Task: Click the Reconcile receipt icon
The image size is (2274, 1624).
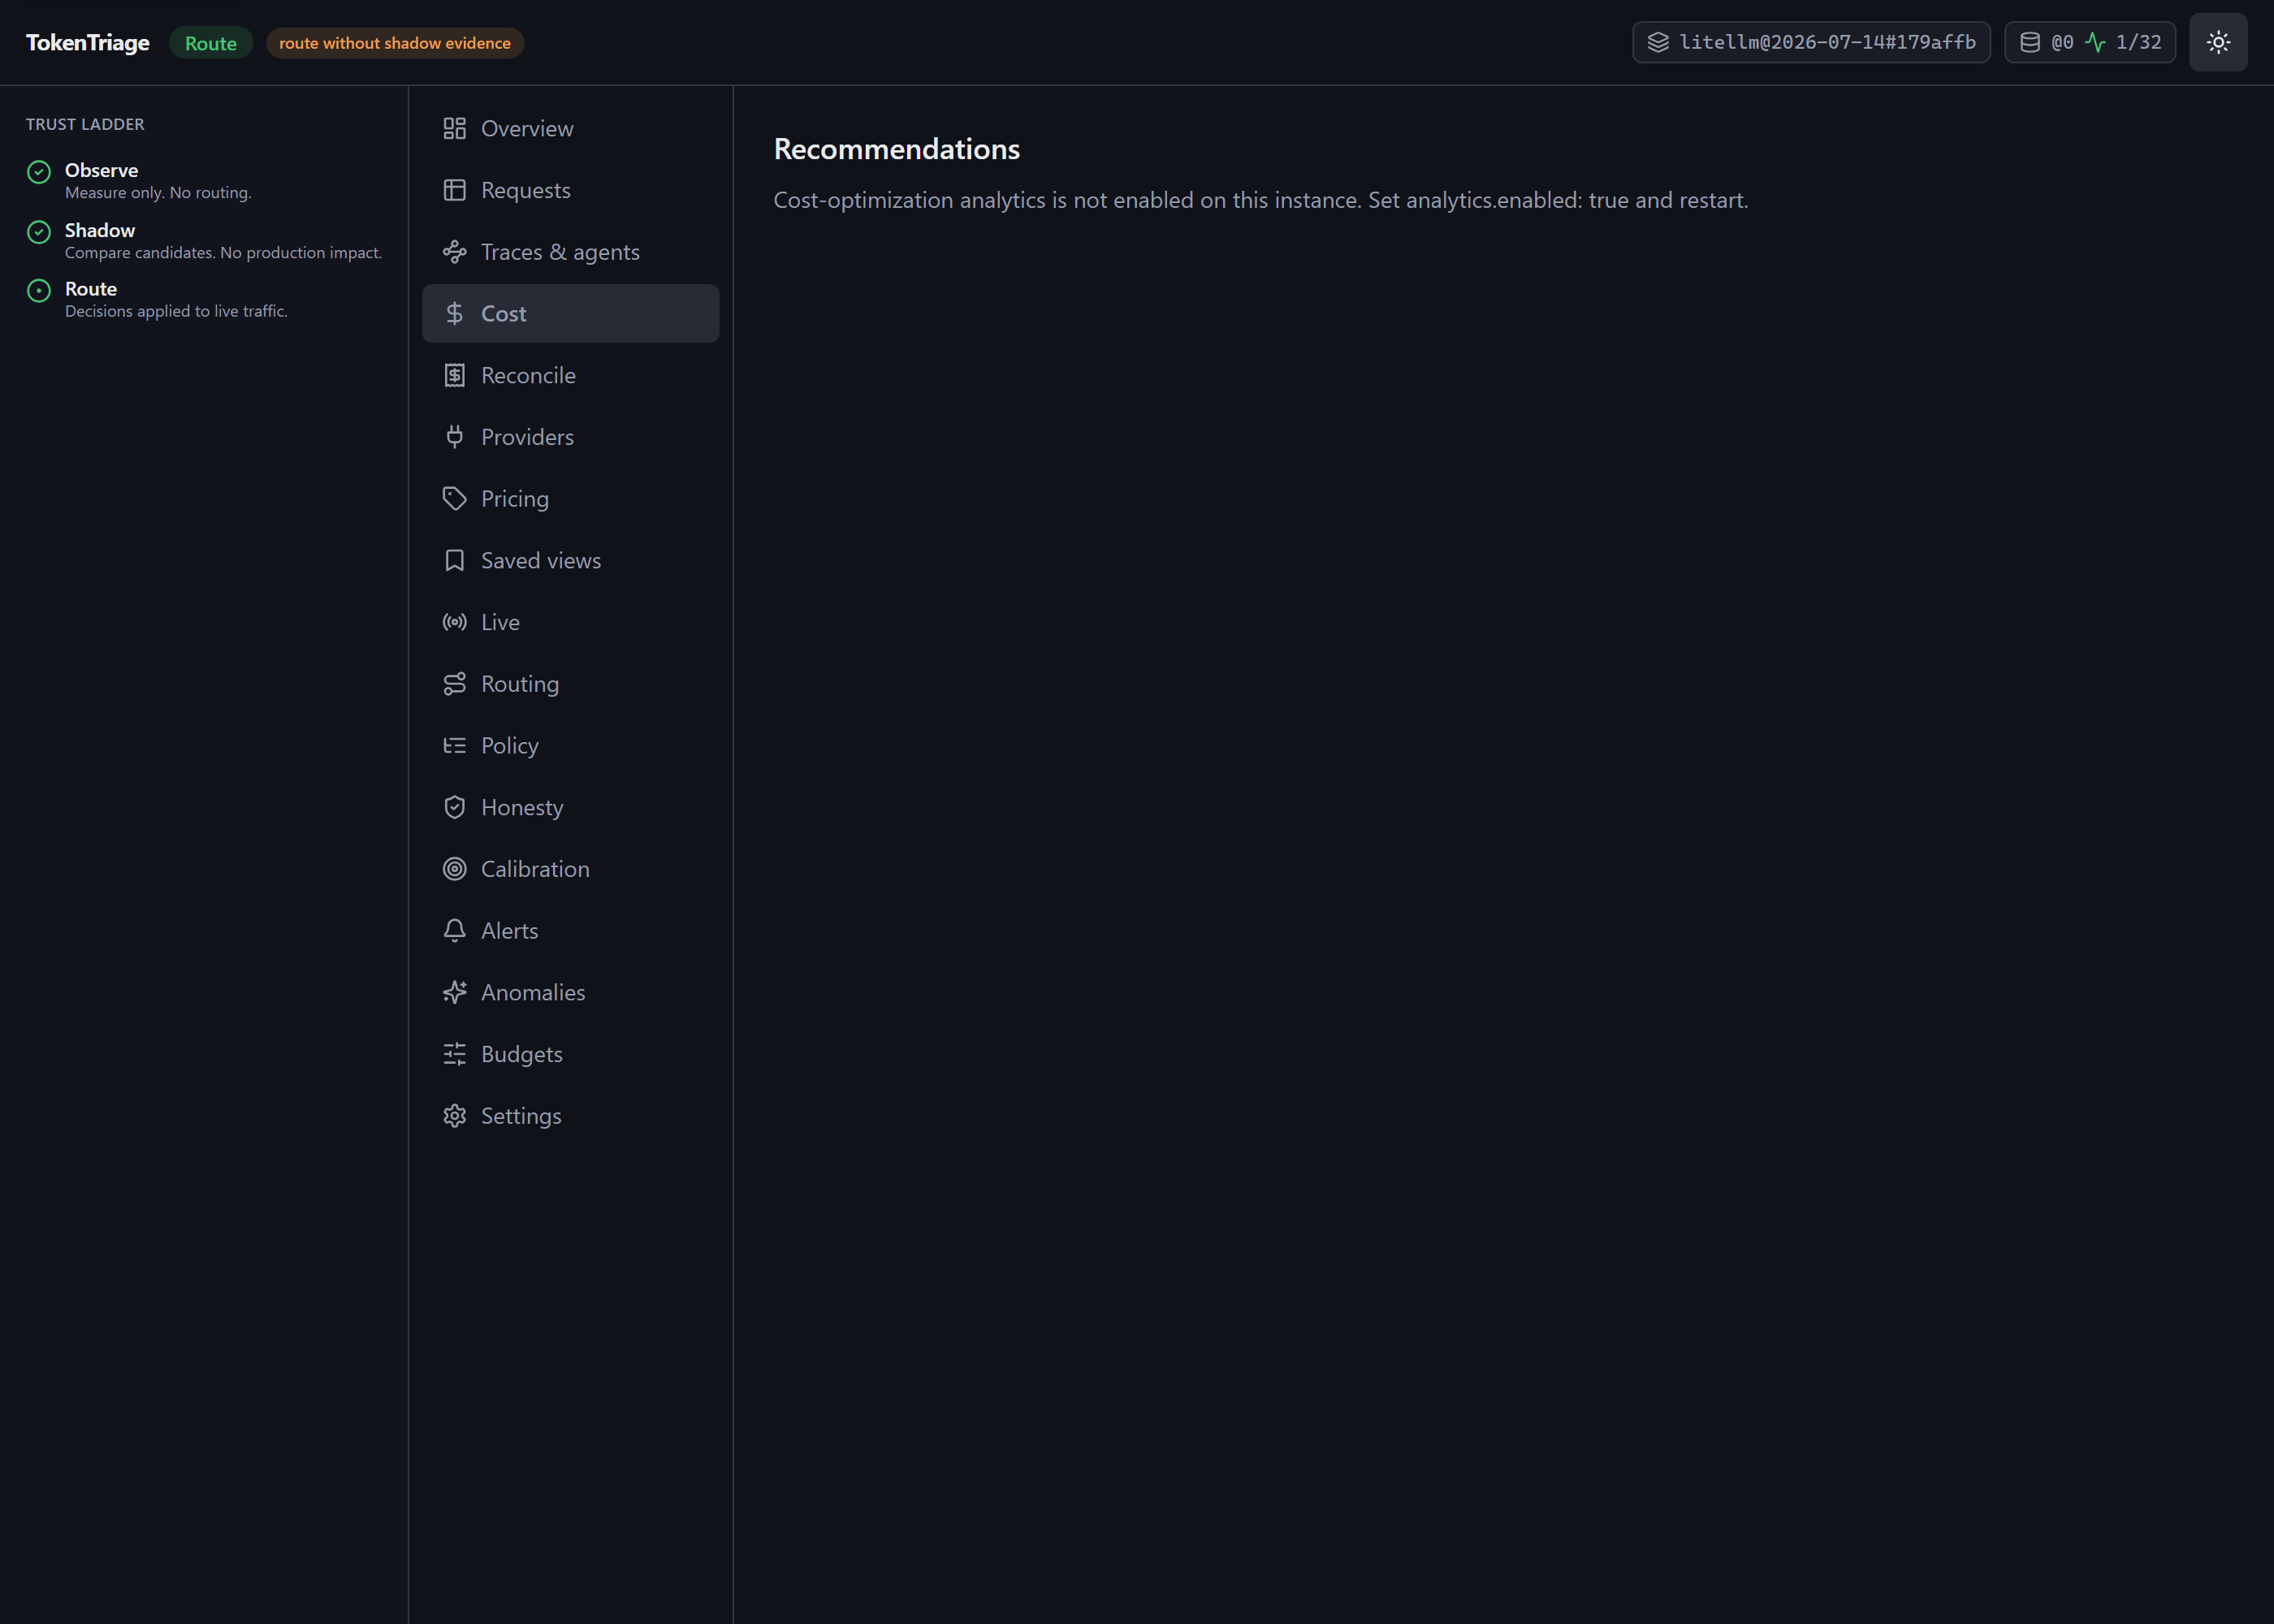Action: (454, 375)
